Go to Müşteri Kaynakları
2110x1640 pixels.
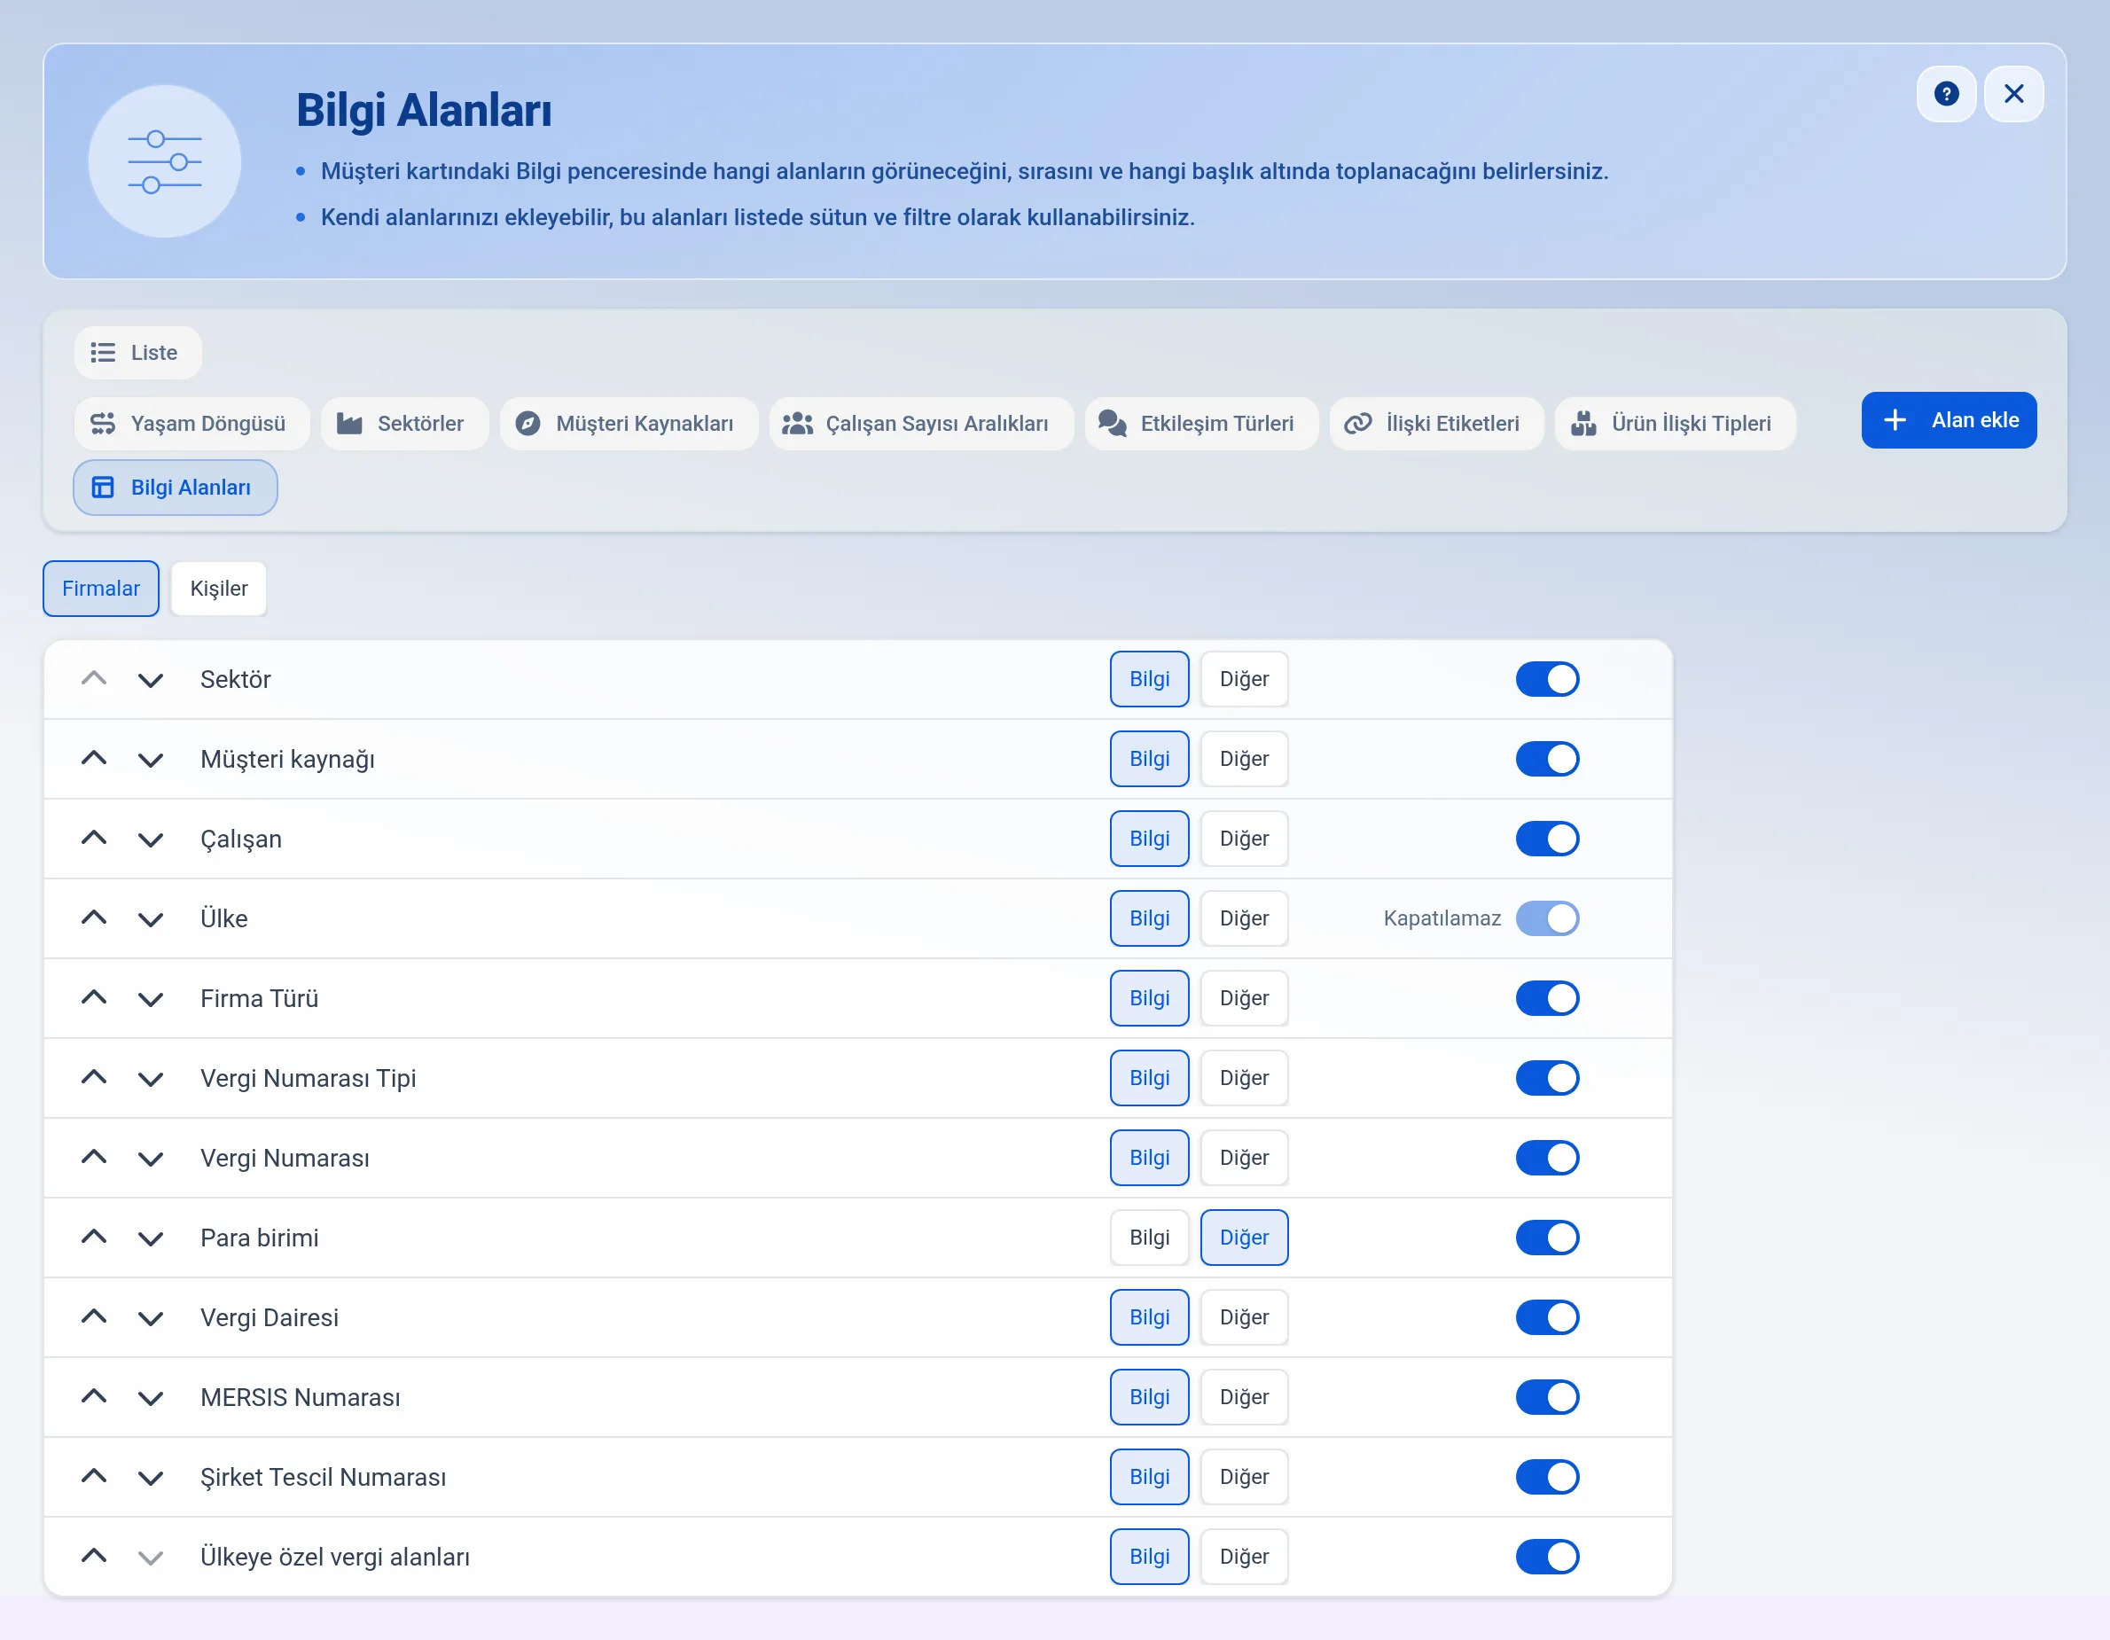[x=628, y=423]
